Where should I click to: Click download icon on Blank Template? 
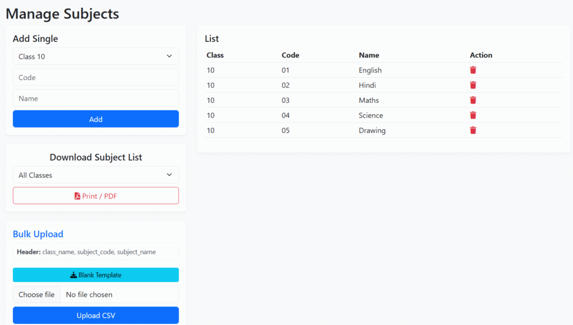pos(73,275)
